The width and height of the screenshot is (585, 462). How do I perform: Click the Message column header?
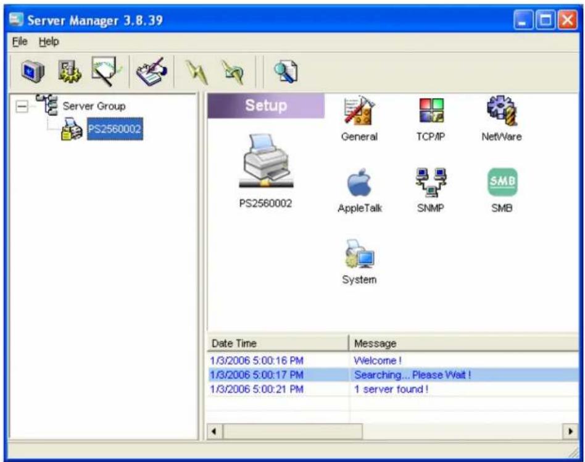pyautogui.click(x=463, y=343)
